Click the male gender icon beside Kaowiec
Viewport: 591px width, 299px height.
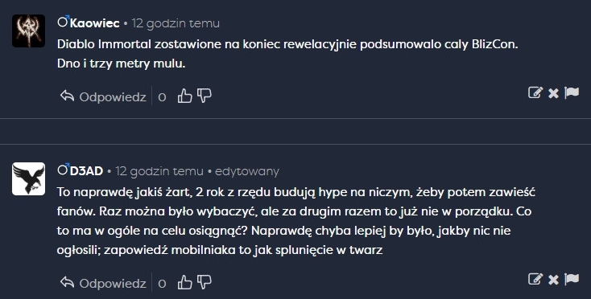coord(64,21)
